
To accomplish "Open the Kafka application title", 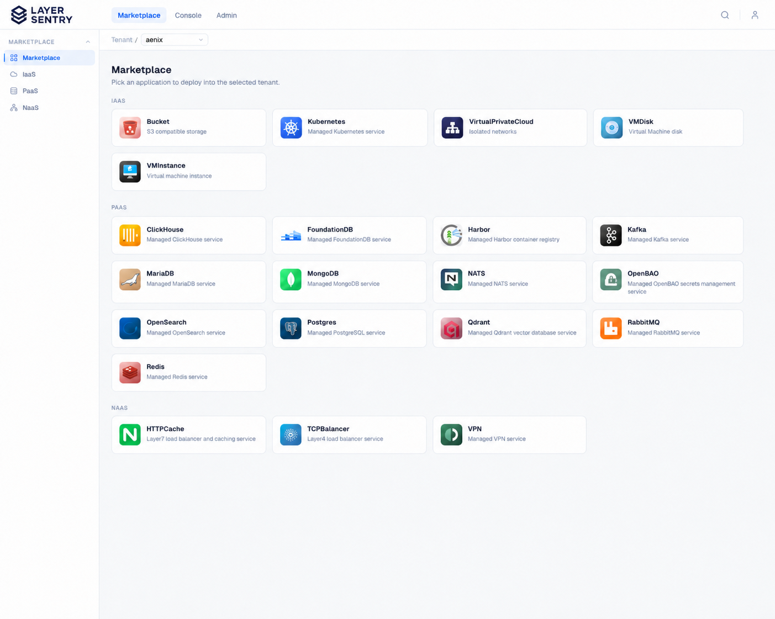I will click(x=637, y=230).
